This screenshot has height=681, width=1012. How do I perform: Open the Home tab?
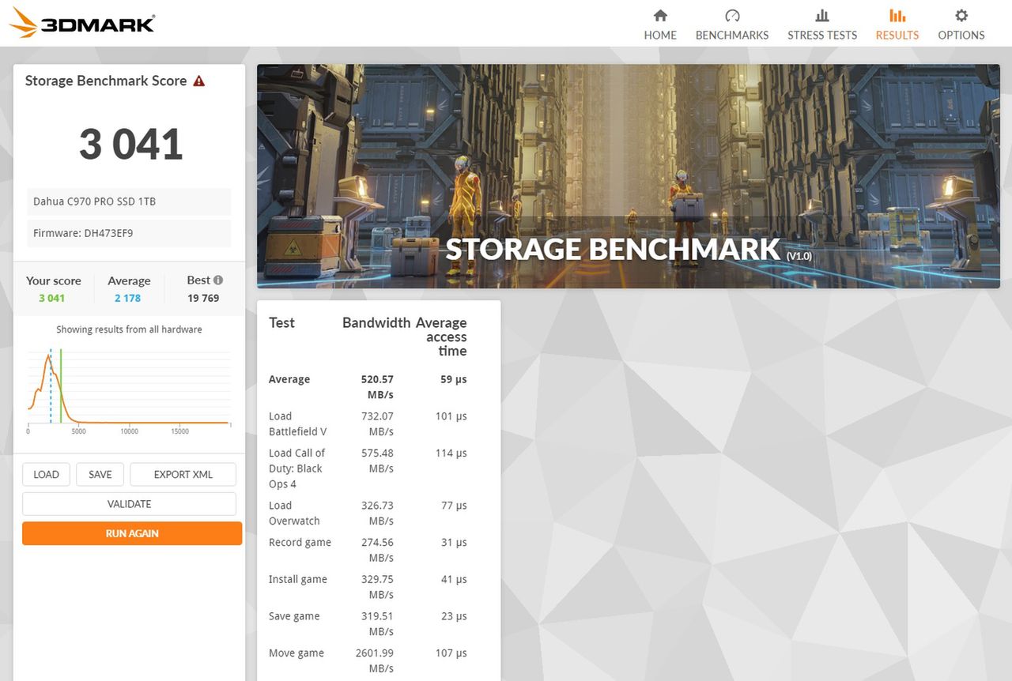tap(660, 24)
